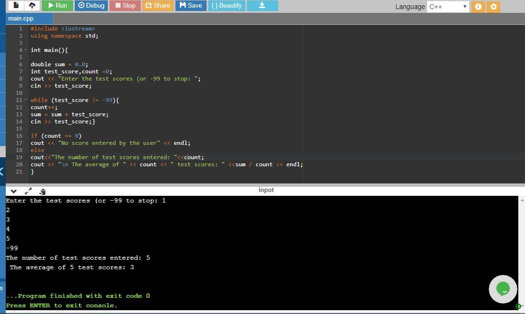This screenshot has height=314, width=525.
Task: Save the file with the Save button
Action: [191, 6]
